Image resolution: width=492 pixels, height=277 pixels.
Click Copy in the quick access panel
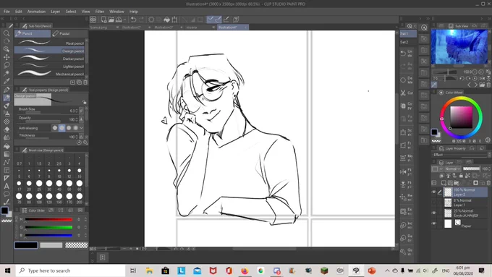pyautogui.click(x=407, y=106)
